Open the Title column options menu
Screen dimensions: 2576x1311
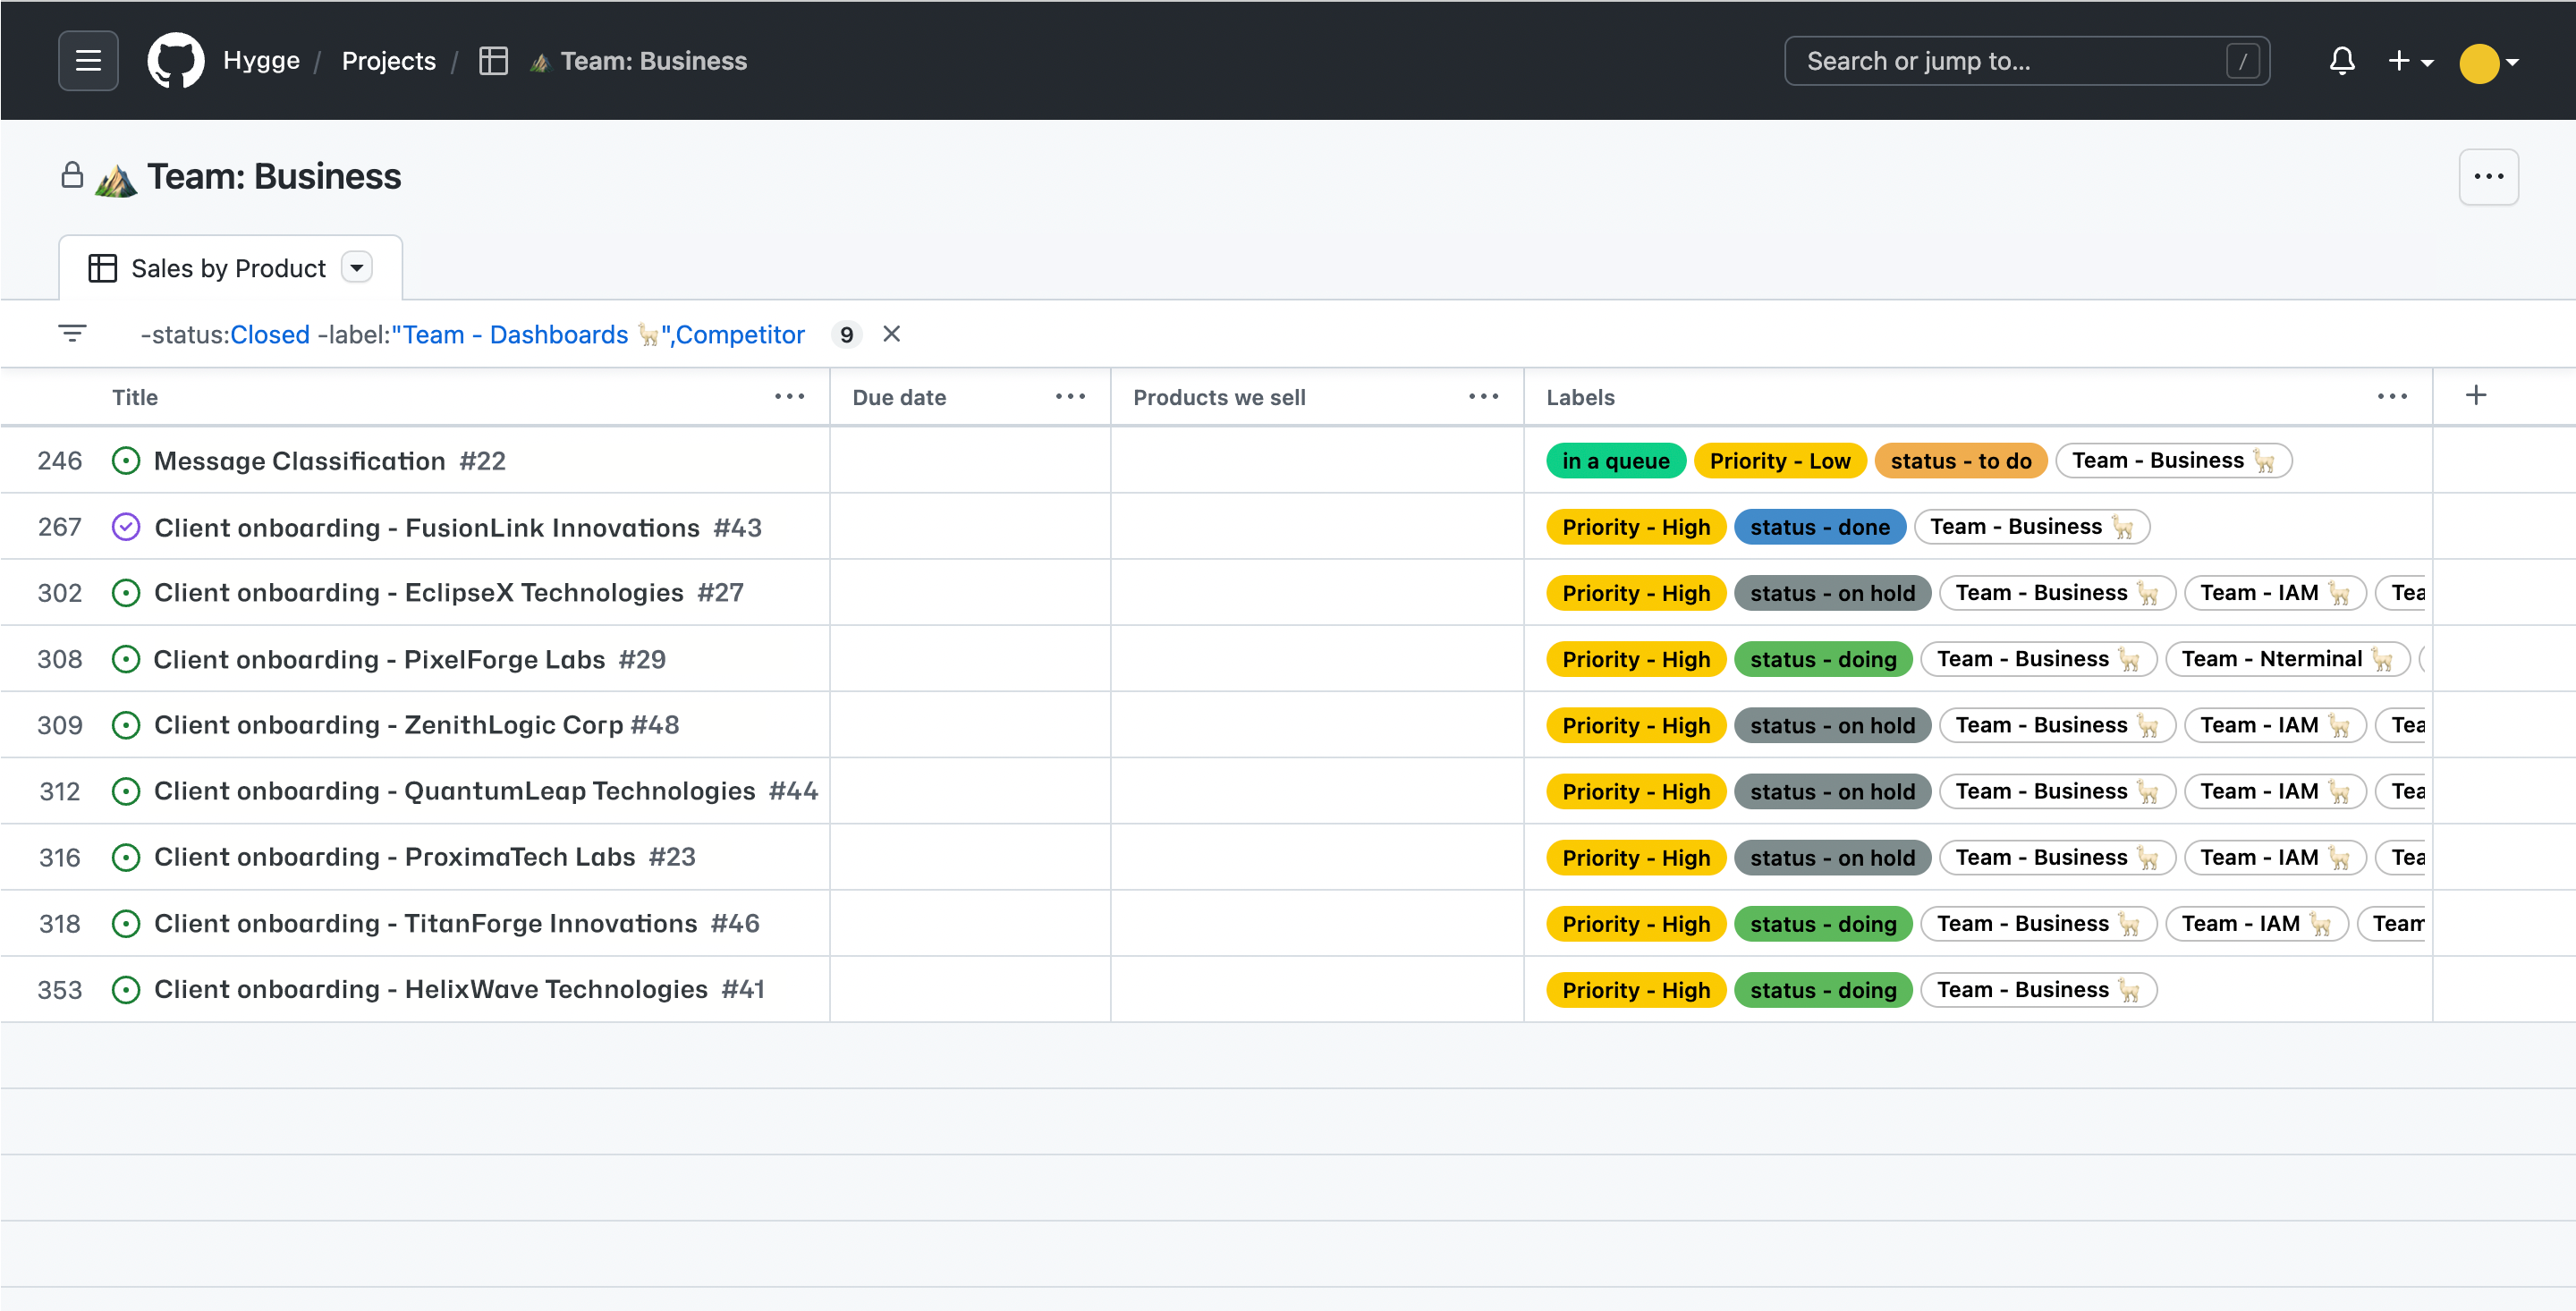pos(789,397)
